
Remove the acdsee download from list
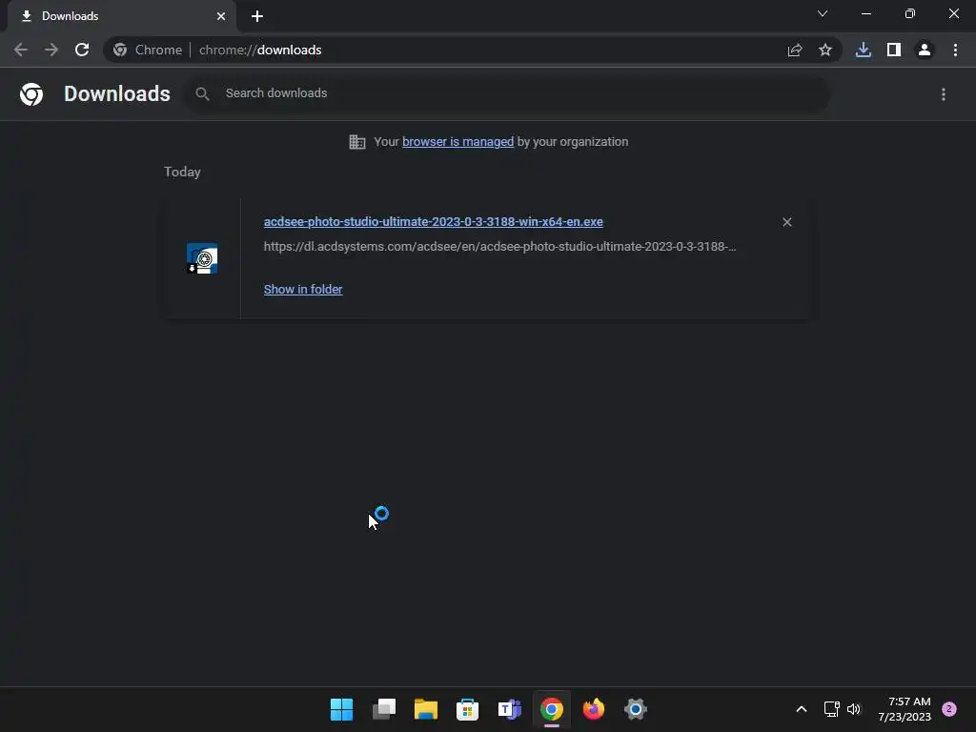(x=786, y=222)
